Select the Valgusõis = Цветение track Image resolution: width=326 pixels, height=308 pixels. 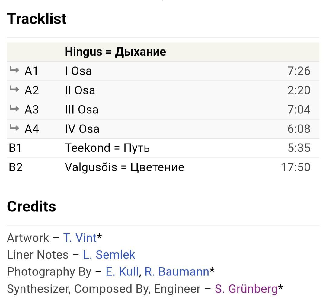tap(124, 167)
